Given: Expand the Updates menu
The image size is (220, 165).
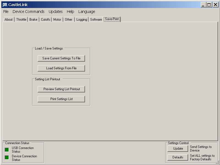Looking at the screenshot, I should tap(56, 12).
